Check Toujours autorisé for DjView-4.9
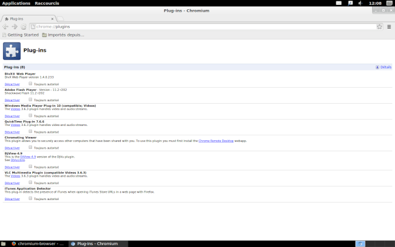This screenshot has width=395, height=247. pos(30,166)
